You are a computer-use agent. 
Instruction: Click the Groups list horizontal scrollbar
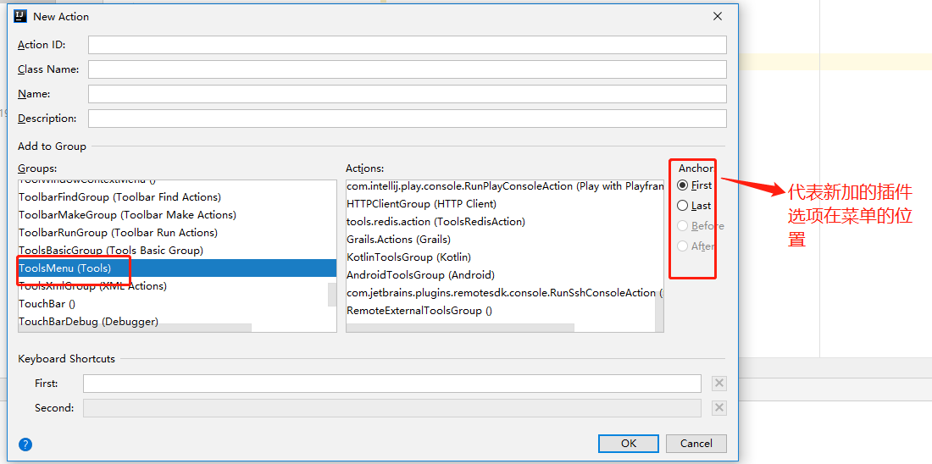tap(135, 328)
